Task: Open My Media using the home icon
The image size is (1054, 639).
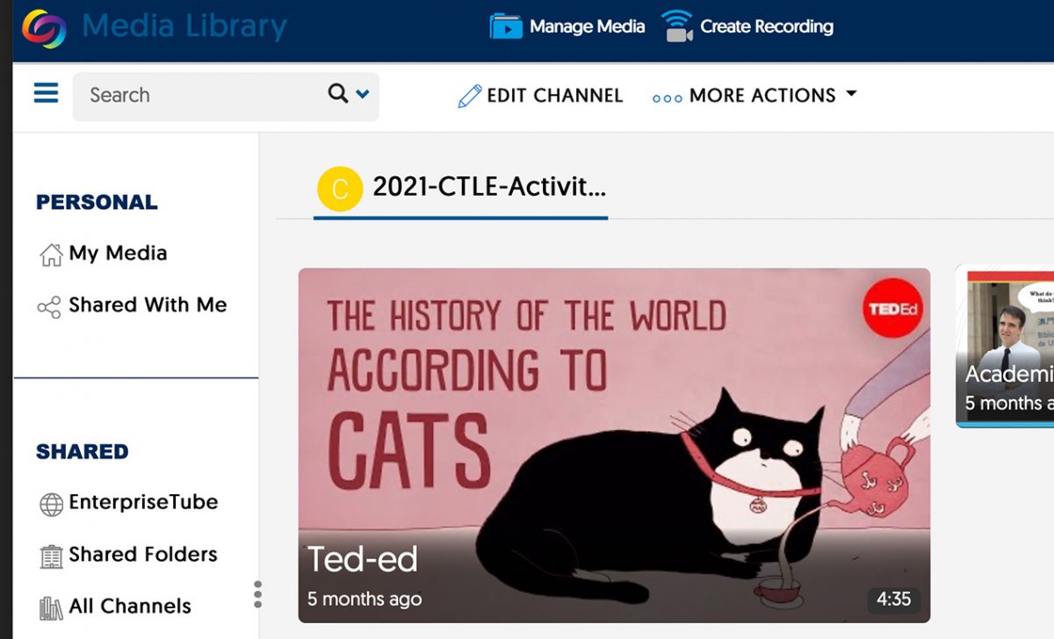Action: pos(52,253)
